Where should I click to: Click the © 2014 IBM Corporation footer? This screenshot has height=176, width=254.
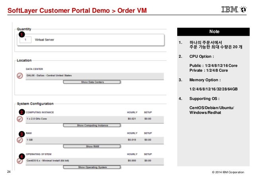click(228, 172)
